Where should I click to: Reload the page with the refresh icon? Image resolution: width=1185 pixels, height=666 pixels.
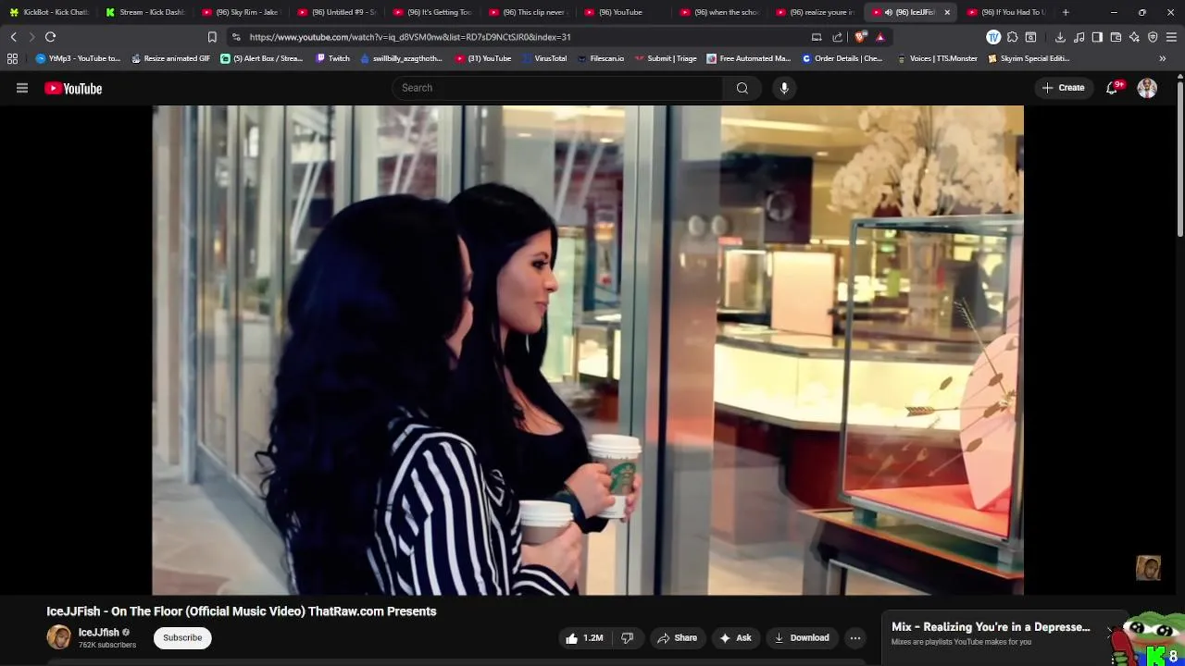click(50, 37)
